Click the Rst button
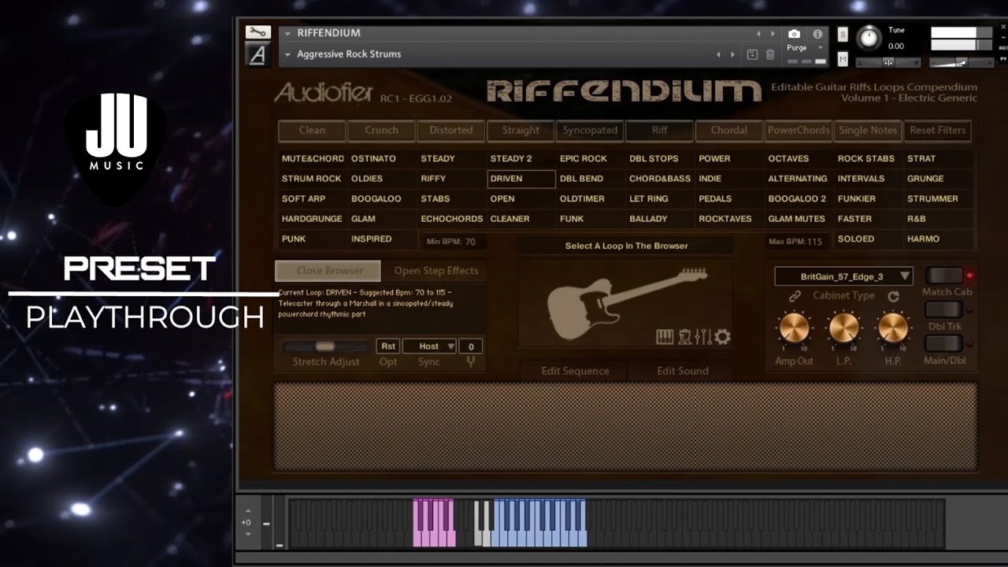1008x567 pixels. [x=388, y=346]
